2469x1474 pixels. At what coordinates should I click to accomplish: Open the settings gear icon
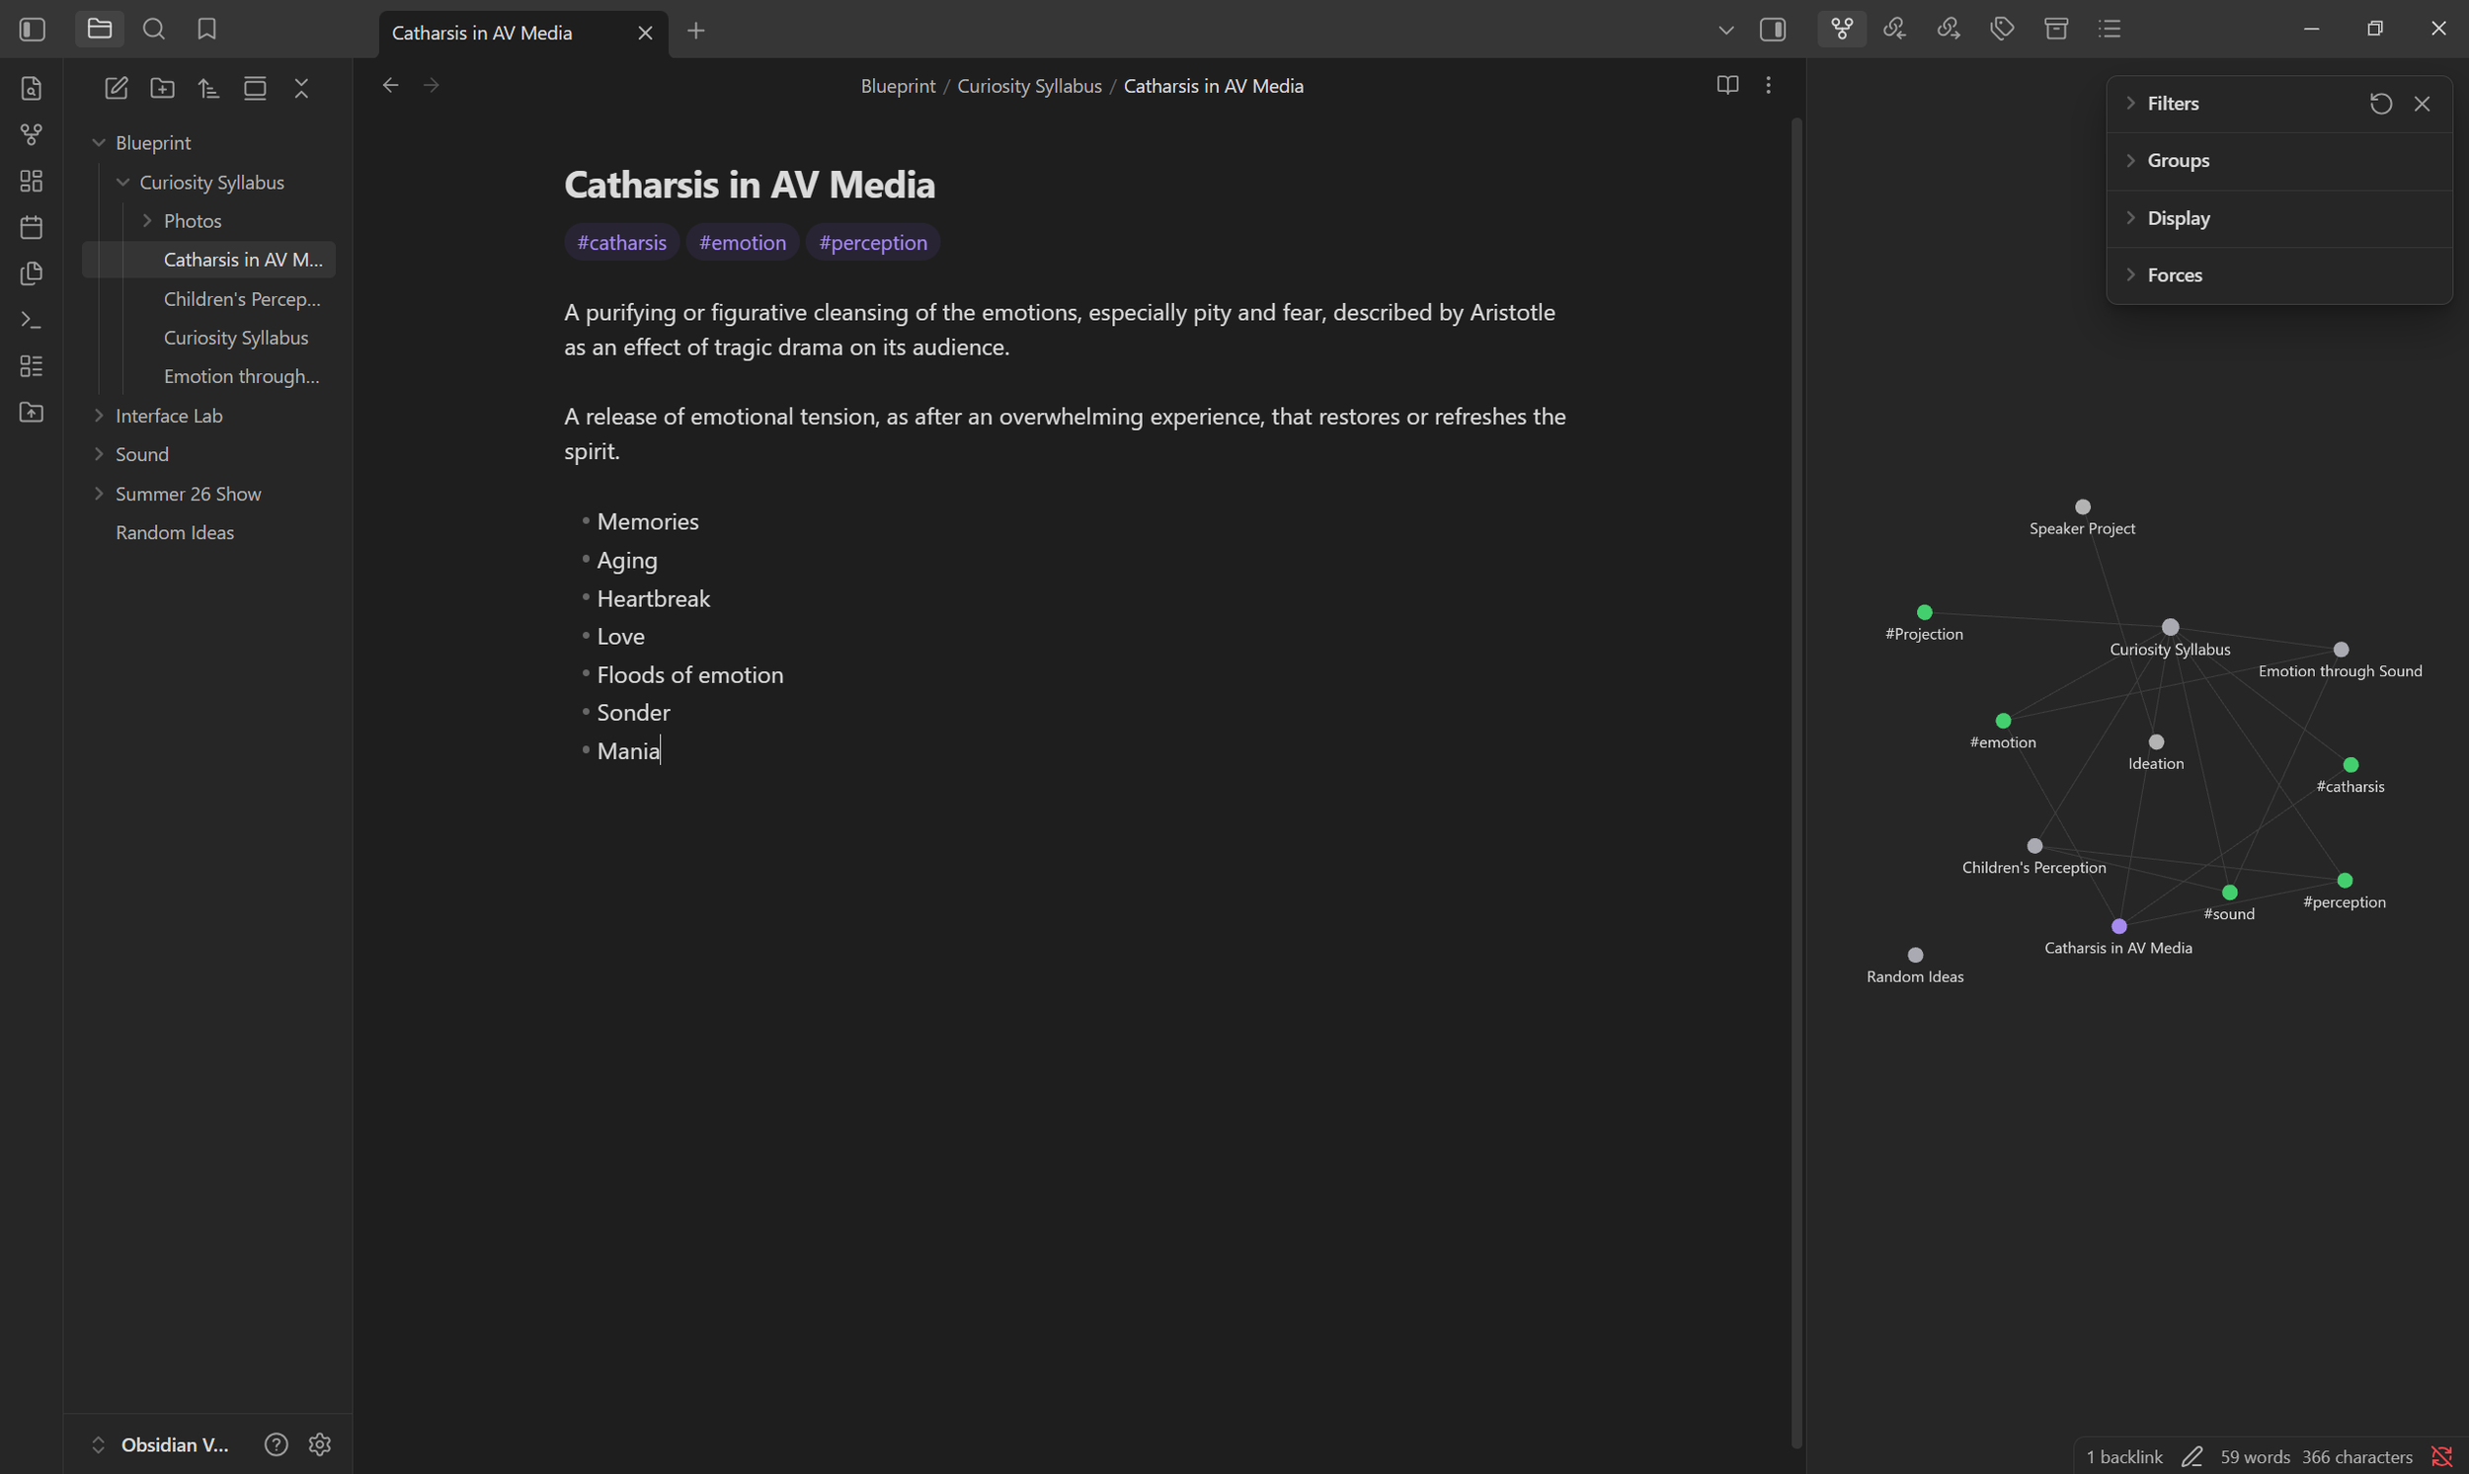[x=320, y=1444]
